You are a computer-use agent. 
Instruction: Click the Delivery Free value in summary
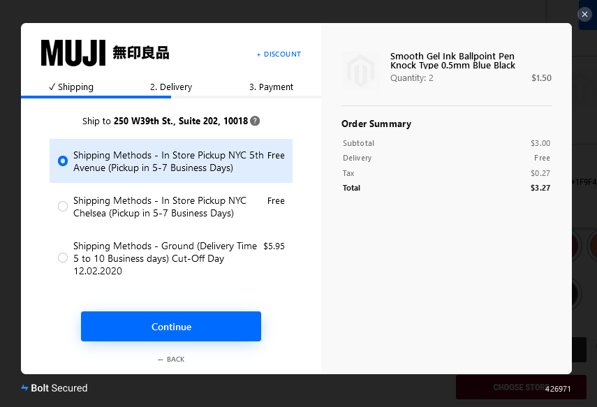(x=542, y=158)
